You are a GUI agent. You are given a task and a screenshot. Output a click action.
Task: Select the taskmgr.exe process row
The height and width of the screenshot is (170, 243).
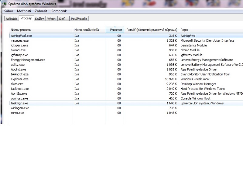click(19, 103)
